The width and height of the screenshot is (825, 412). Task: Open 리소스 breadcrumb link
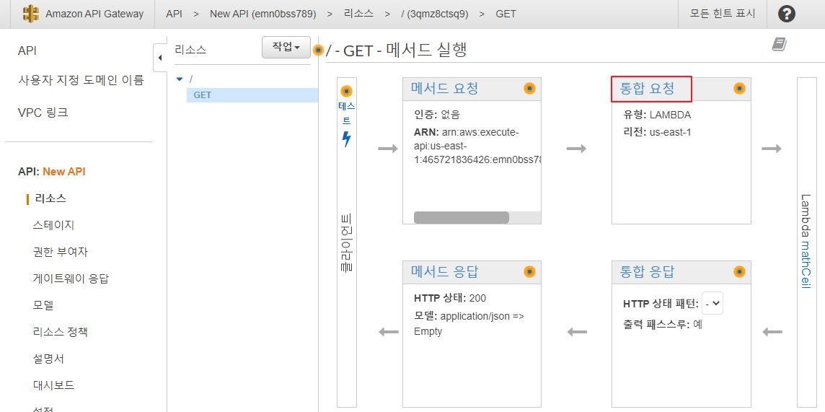point(358,14)
